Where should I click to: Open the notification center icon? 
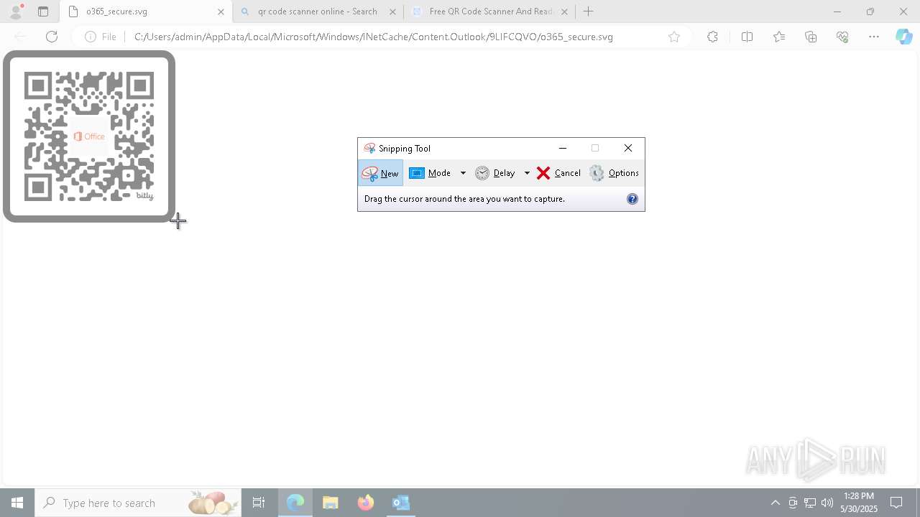click(x=896, y=503)
